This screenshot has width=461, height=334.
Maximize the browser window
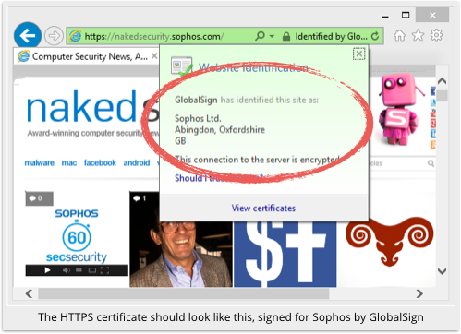pos(406,15)
